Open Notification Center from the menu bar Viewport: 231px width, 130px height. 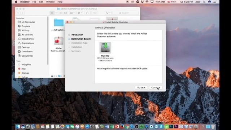tap(214, 2)
